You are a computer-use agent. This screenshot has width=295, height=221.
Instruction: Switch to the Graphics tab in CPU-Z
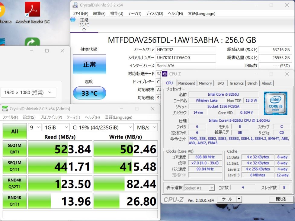click(236, 83)
